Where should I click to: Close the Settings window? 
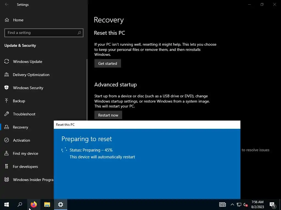(x=274, y=4)
